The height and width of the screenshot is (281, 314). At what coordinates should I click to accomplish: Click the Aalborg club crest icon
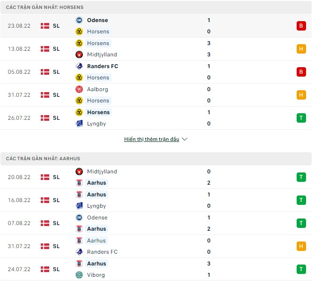(79, 89)
